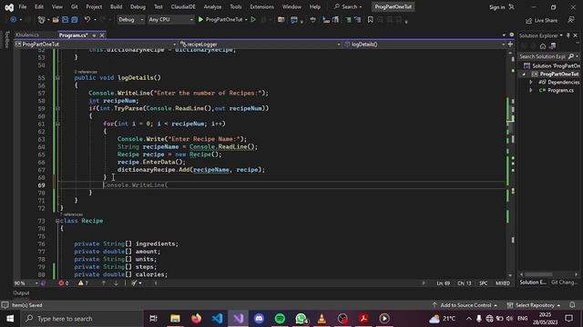Click the Open File folder icon
This screenshot has height=327, width=583.
pos(56,20)
